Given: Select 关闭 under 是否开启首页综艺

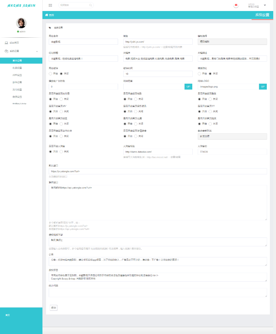Looking at the screenshot, I should (61, 124).
